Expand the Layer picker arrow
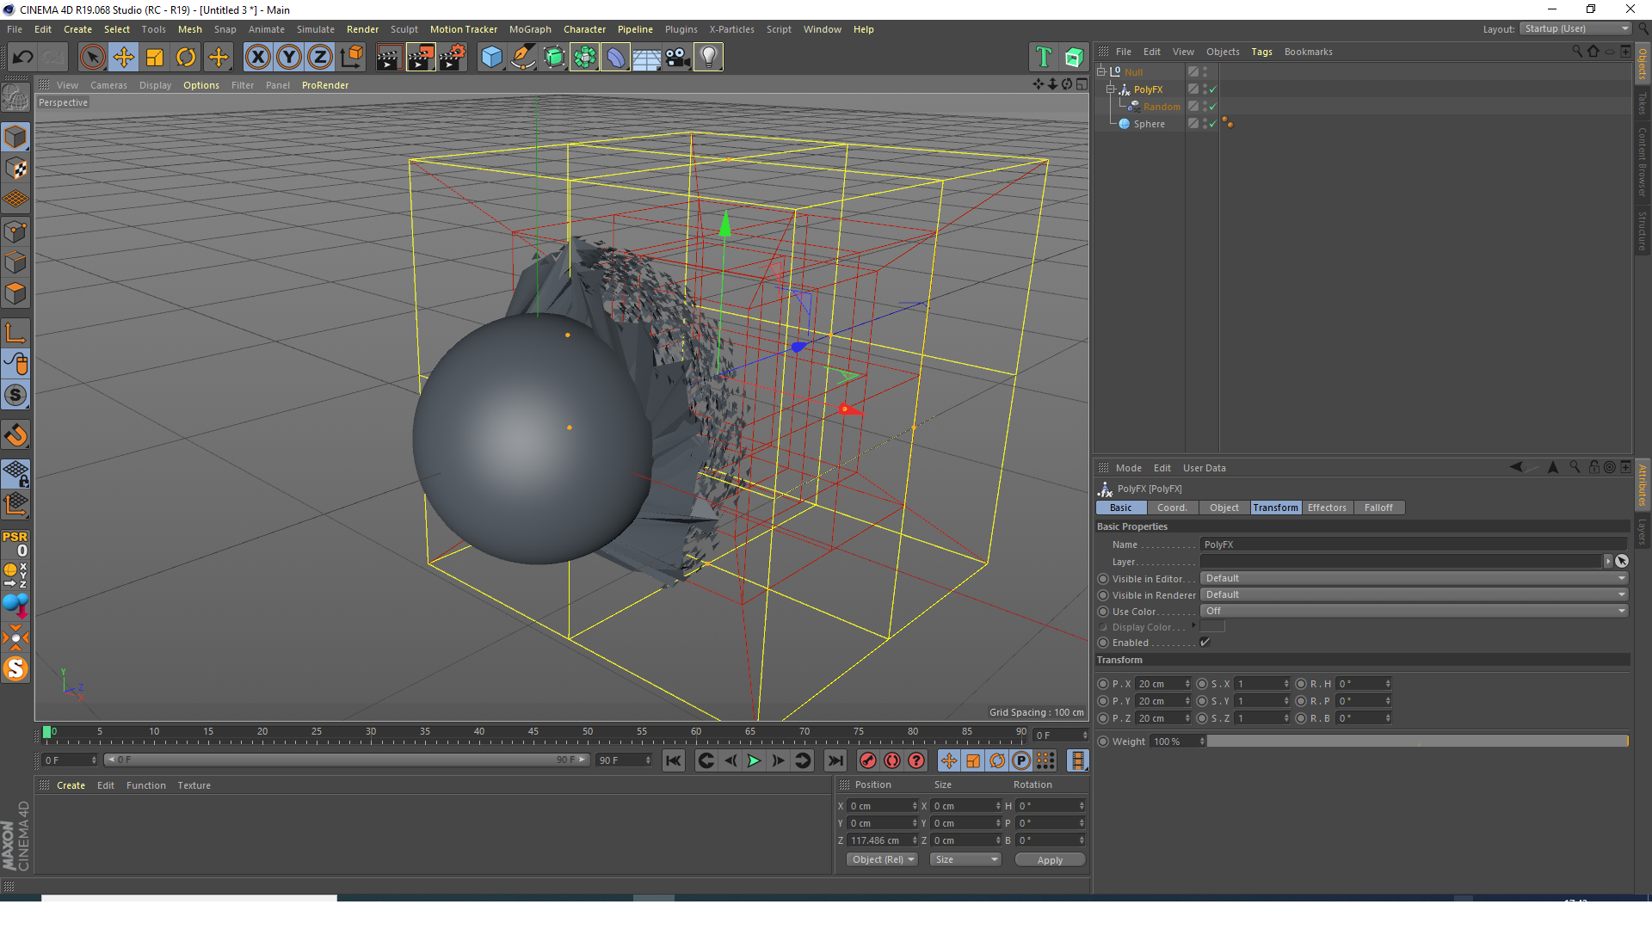Viewport: 1652px width, 929px height. (1607, 561)
